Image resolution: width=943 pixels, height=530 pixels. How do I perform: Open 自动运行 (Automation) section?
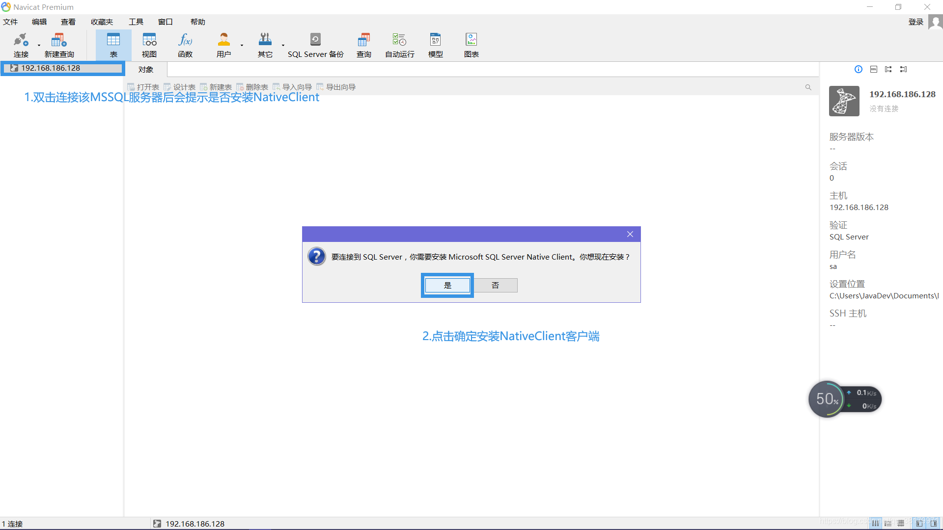pyautogui.click(x=399, y=45)
